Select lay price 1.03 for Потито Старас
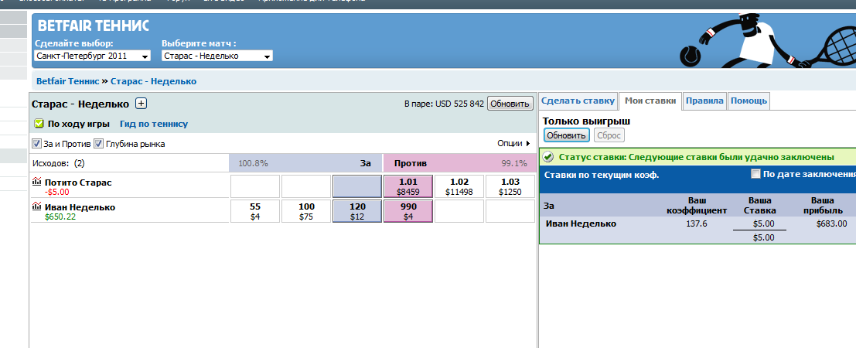 click(x=510, y=187)
